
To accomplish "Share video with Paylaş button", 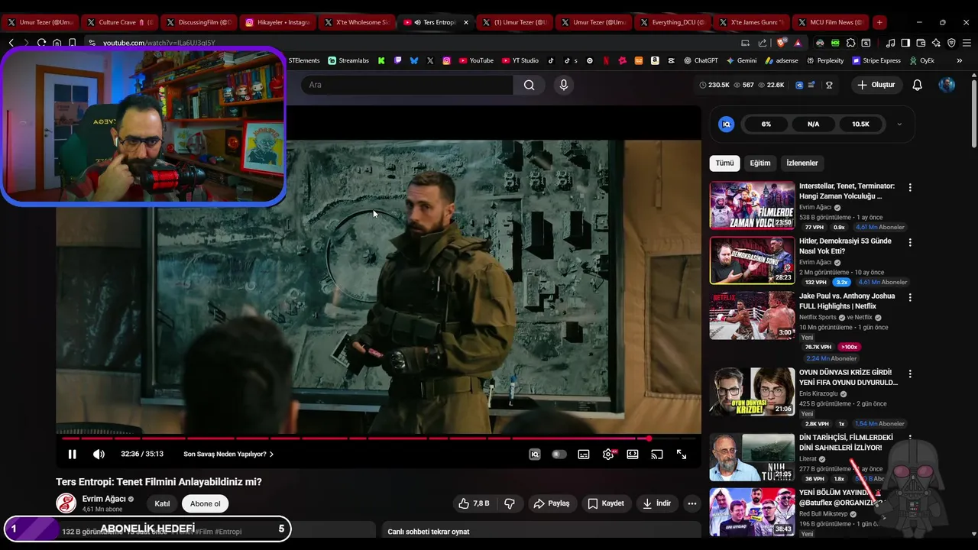I will [552, 503].
